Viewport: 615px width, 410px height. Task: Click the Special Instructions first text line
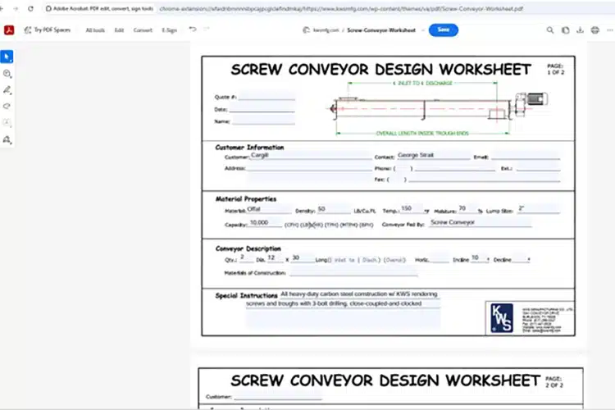359,294
